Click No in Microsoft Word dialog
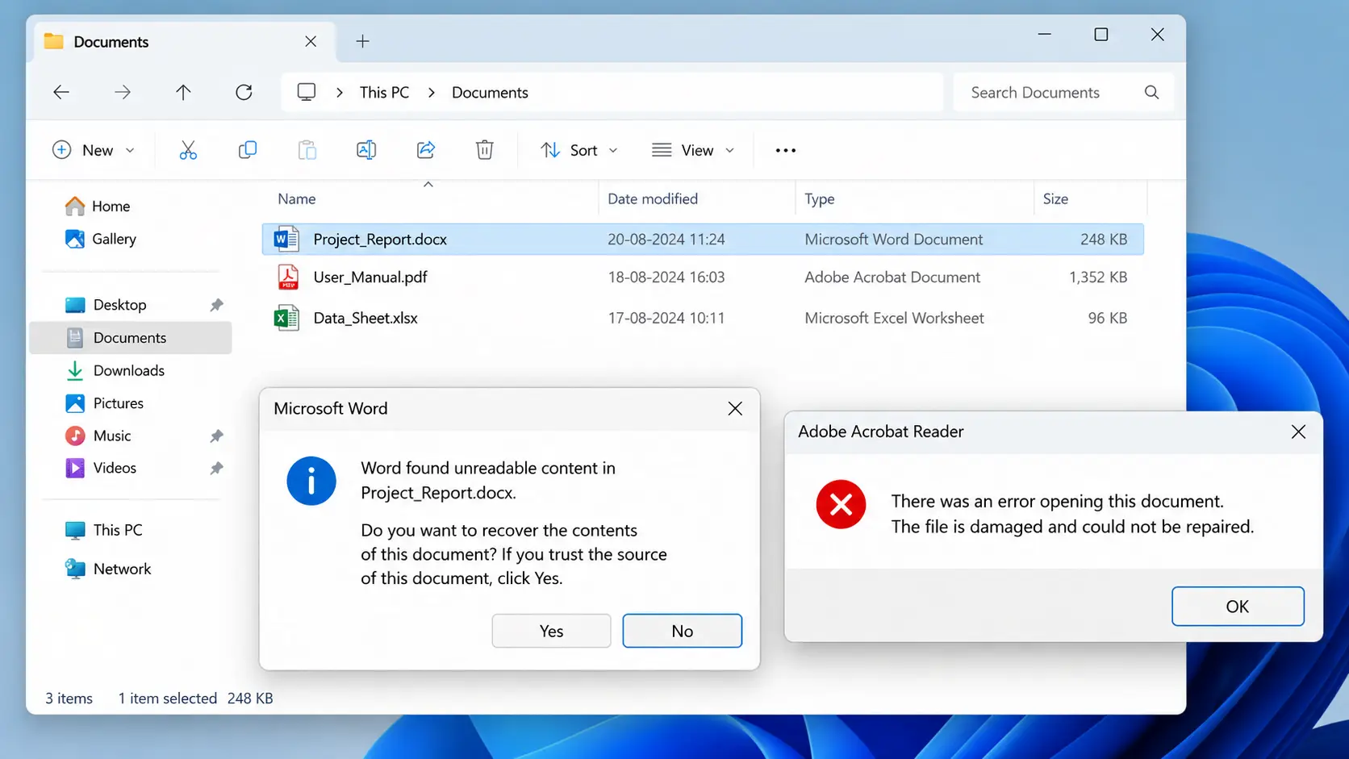This screenshot has width=1349, height=759. 682,631
